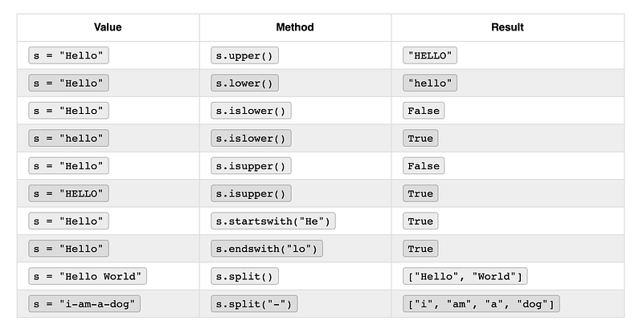Click the s = "hello" lowercase value

click(68, 138)
